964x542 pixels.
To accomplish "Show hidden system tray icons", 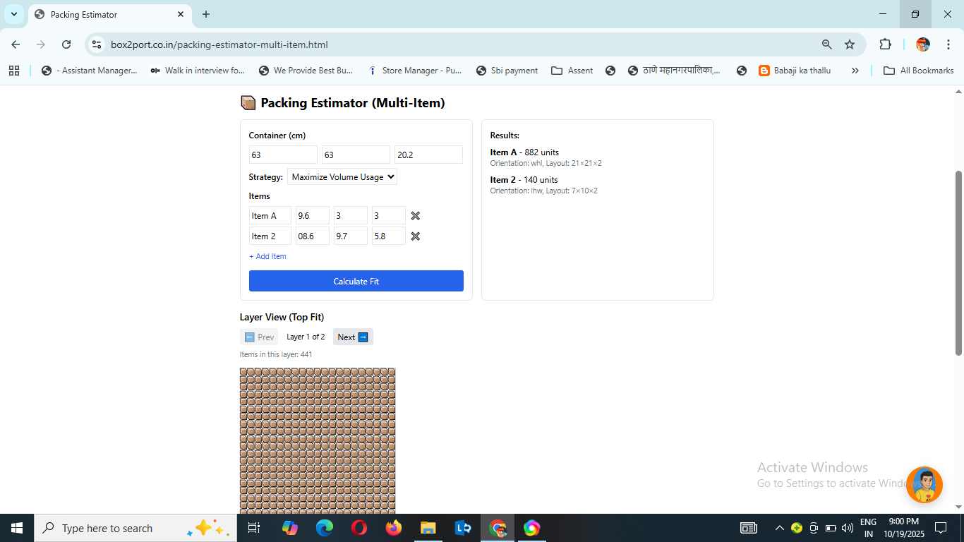I will click(x=779, y=528).
